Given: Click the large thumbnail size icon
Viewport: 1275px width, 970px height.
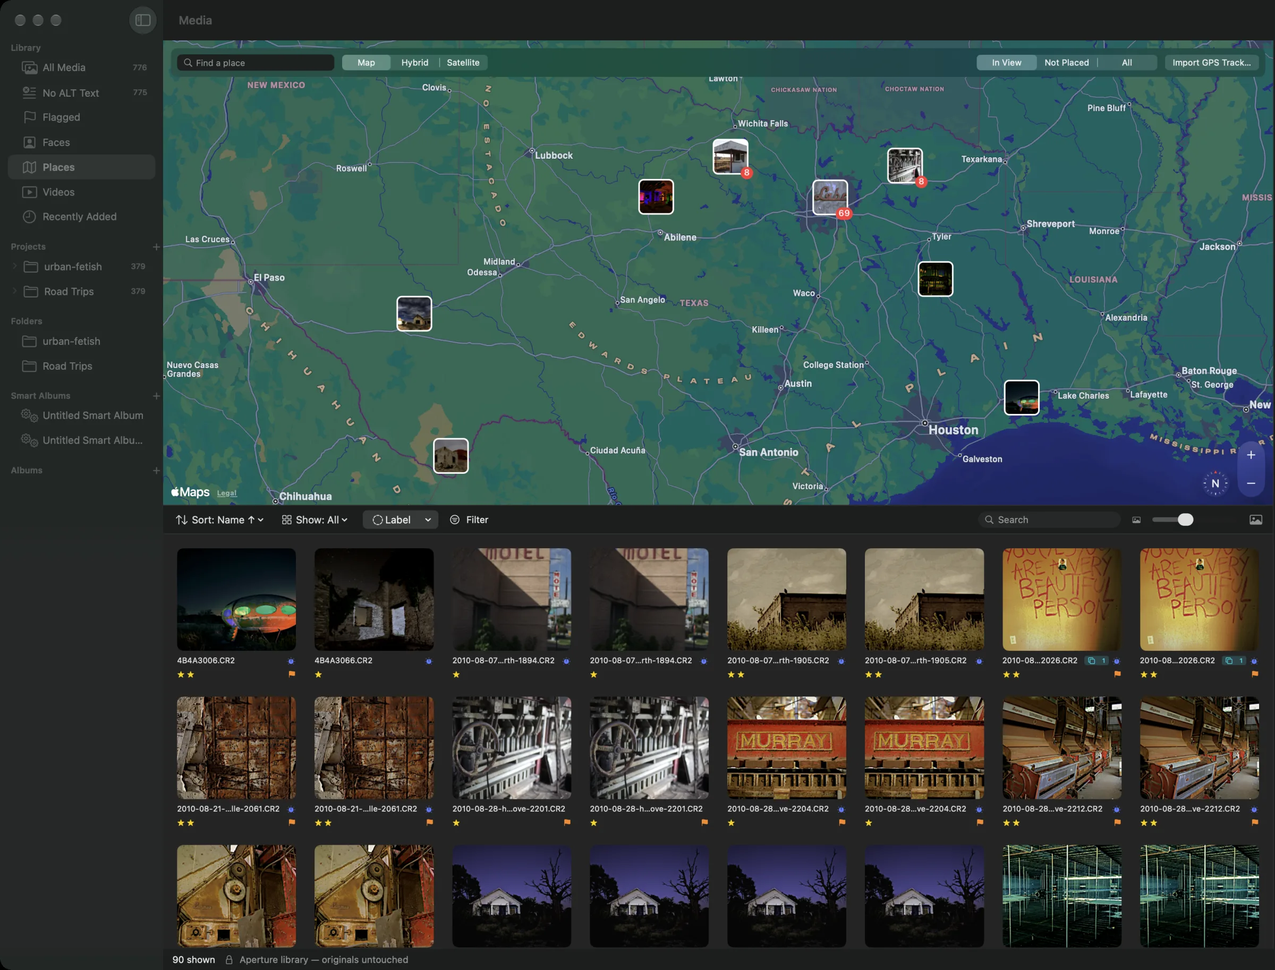Looking at the screenshot, I should pos(1255,520).
